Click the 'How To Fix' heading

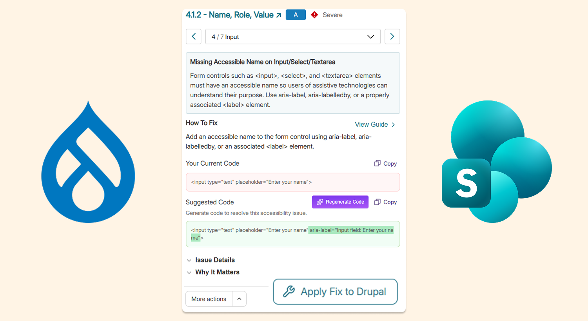tap(201, 123)
